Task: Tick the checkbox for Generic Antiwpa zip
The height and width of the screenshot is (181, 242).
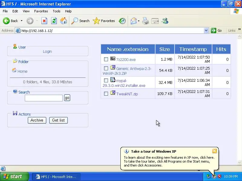Action: click(106, 68)
